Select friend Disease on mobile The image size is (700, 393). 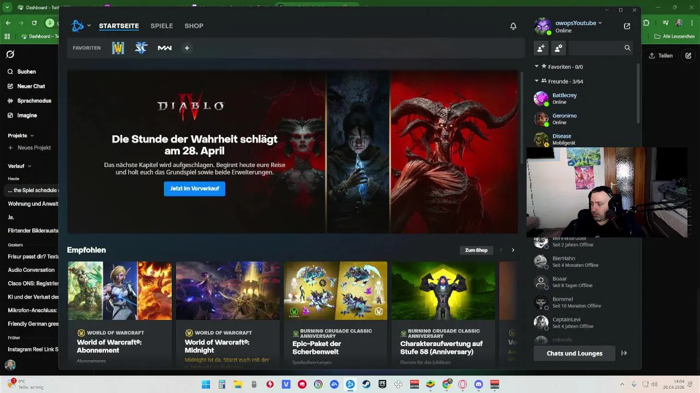[582, 139]
